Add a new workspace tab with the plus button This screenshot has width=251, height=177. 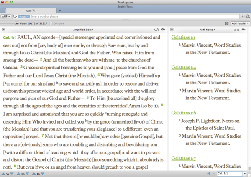(x=60, y=10)
